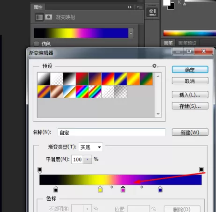The image size is (216, 212).
Task: Select the 属性 panel tab
Action: (x=38, y=7)
